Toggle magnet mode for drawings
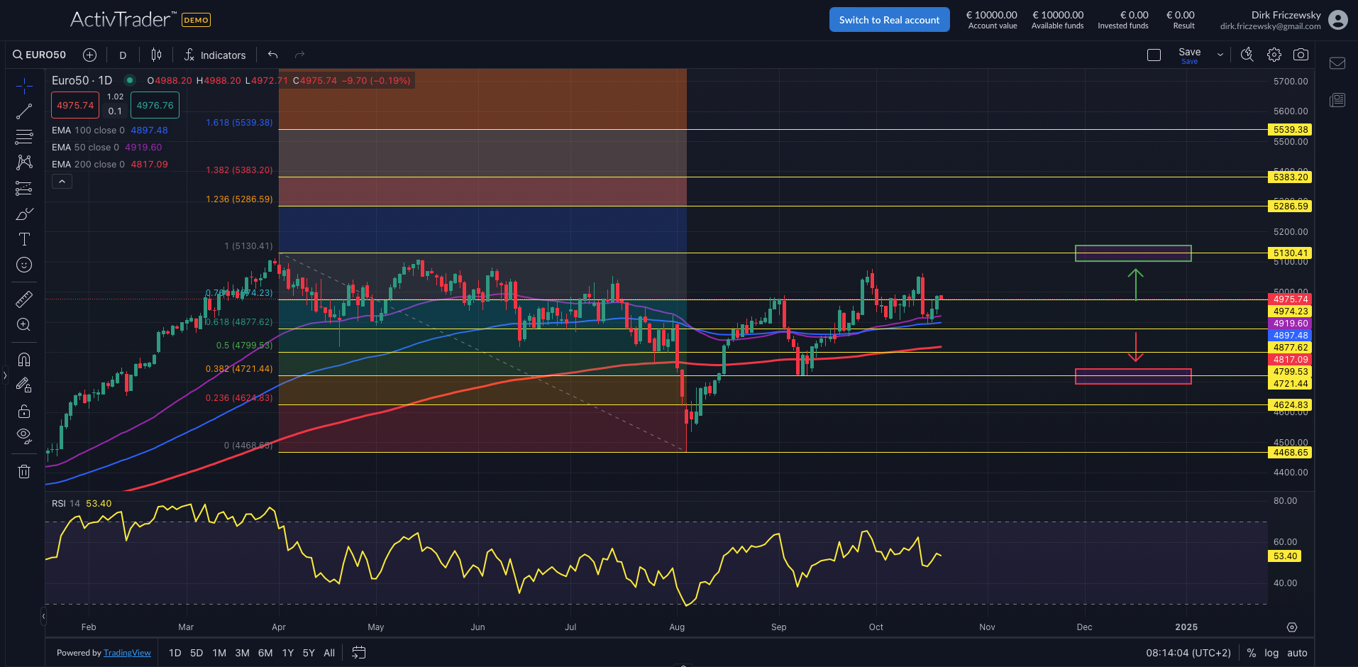Image resolution: width=1358 pixels, height=667 pixels. click(x=24, y=360)
